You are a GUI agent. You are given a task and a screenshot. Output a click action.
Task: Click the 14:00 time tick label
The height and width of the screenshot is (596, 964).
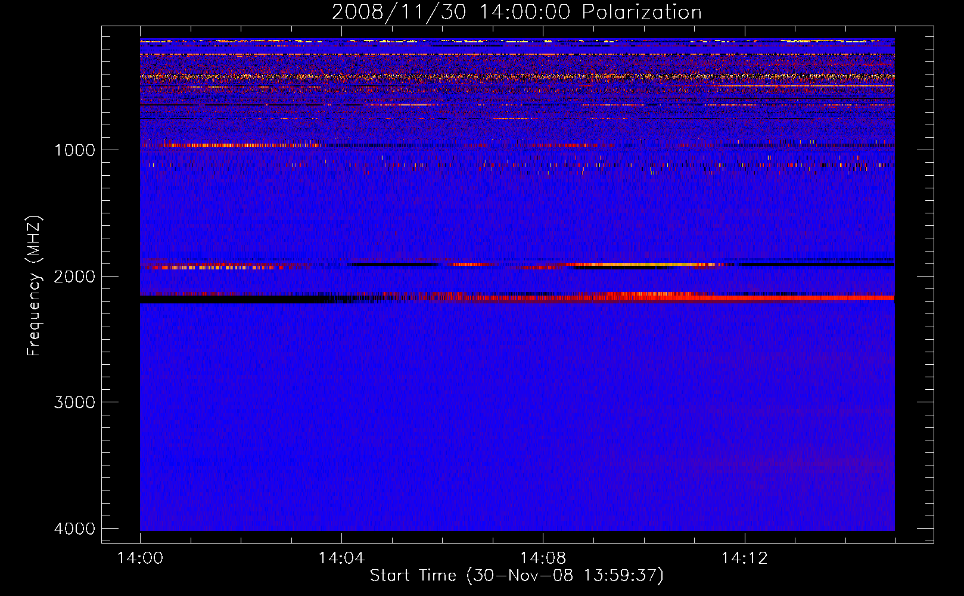(140, 558)
